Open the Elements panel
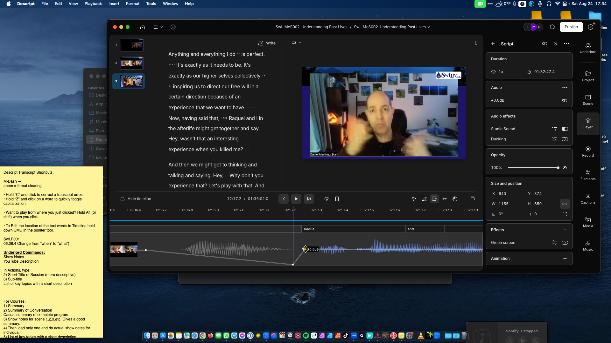The height and width of the screenshot is (343, 611). pos(588,175)
